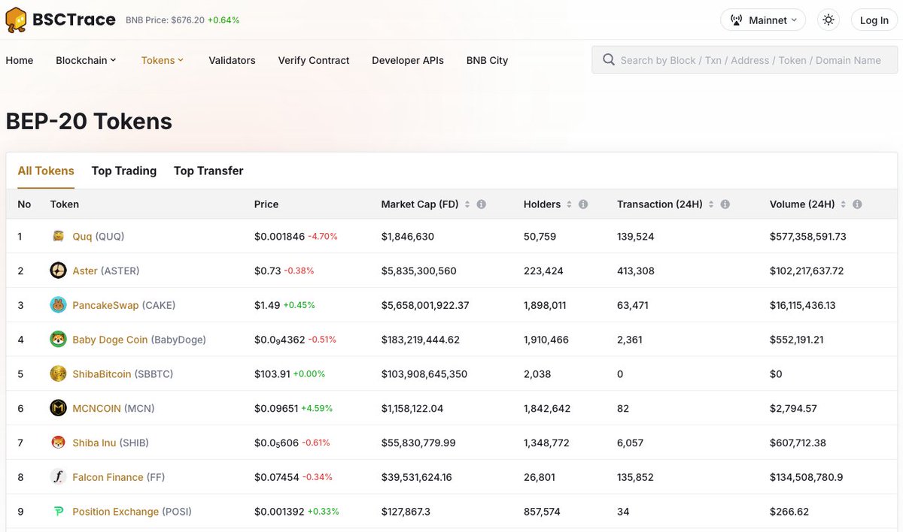This screenshot has height=532, width=903.
Task: Click the Mainnet broadcast icon
Action: pyautogui.click(x=737, y=20)
